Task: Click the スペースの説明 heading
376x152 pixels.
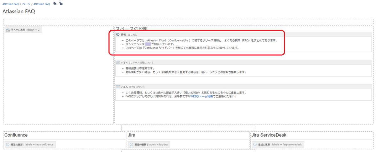Action: point(132,29)
